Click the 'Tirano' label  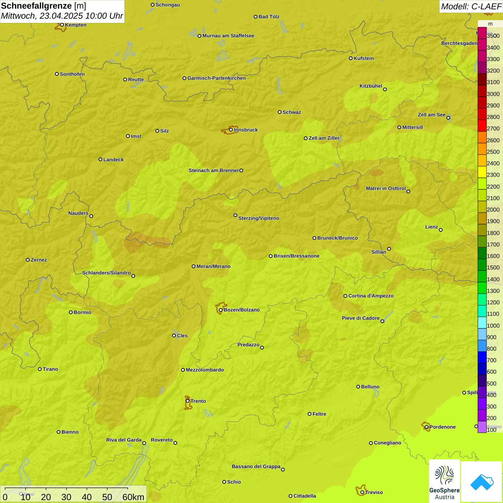pos(50,369)
